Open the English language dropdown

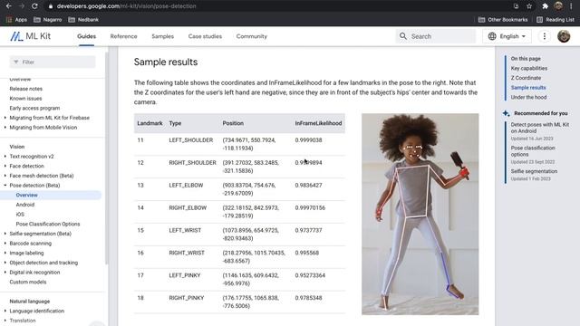(x=507, y=36)
